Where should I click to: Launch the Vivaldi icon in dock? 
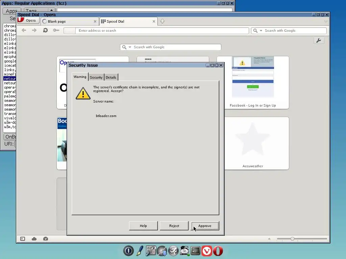coord(207,251)
